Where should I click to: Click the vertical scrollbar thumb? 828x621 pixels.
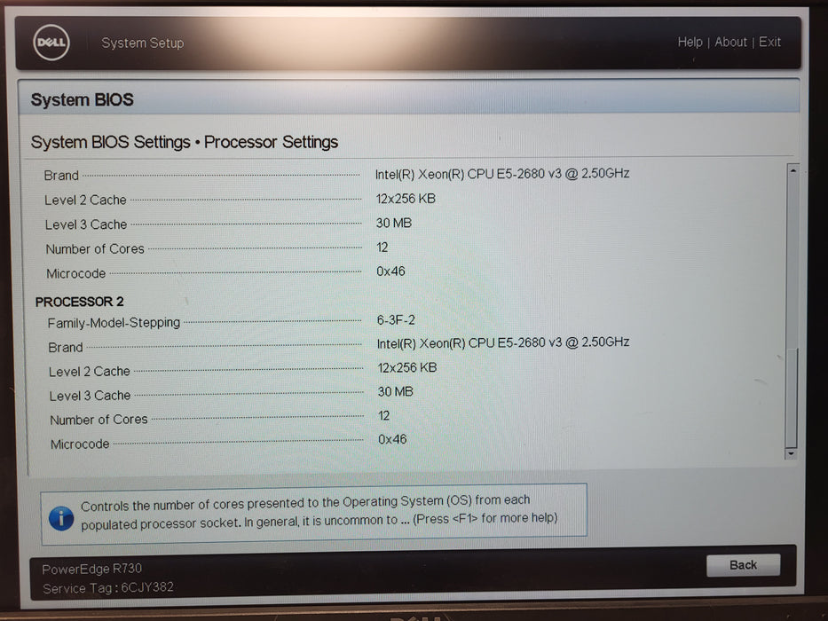tap(791, 397)
